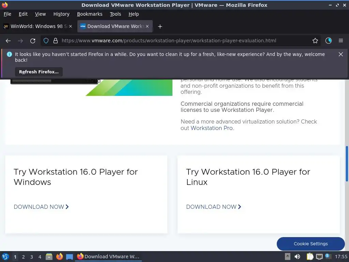Image resolution: width=349 pixels, height=262 pixels.
Task: Click Try Workstation 16.0 Player for Linux heading
Action: click(x=248, y=177)
